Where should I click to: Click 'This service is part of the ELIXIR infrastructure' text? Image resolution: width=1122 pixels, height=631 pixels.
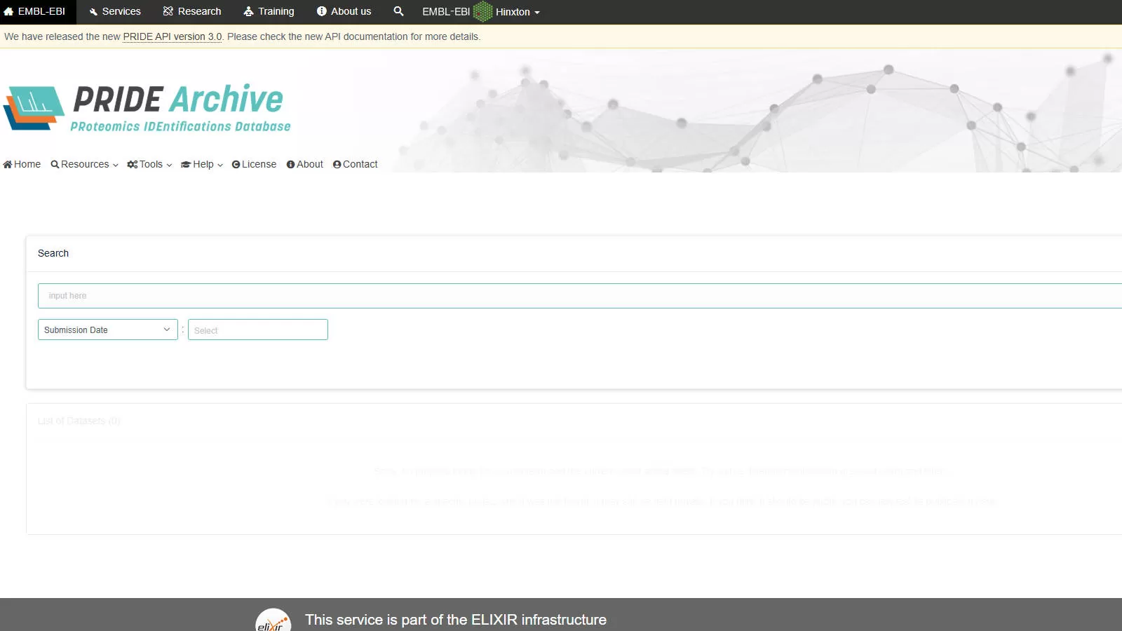(x=456, y=620)
